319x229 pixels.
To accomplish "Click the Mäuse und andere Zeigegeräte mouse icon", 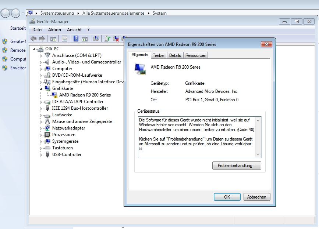I will 47,121.
